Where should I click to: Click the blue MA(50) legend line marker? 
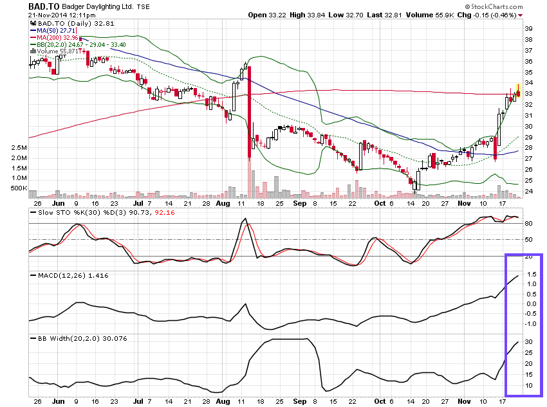pos(33,31)
